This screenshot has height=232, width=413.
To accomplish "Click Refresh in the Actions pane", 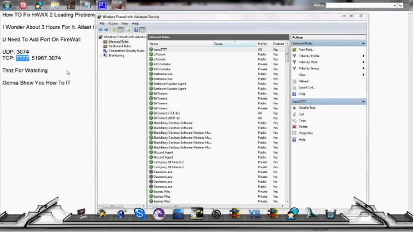I will (304, 81).
